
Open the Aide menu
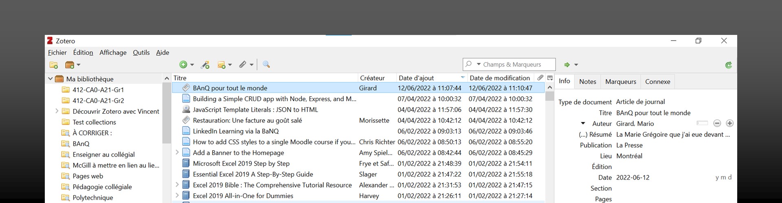pos(163,53)
